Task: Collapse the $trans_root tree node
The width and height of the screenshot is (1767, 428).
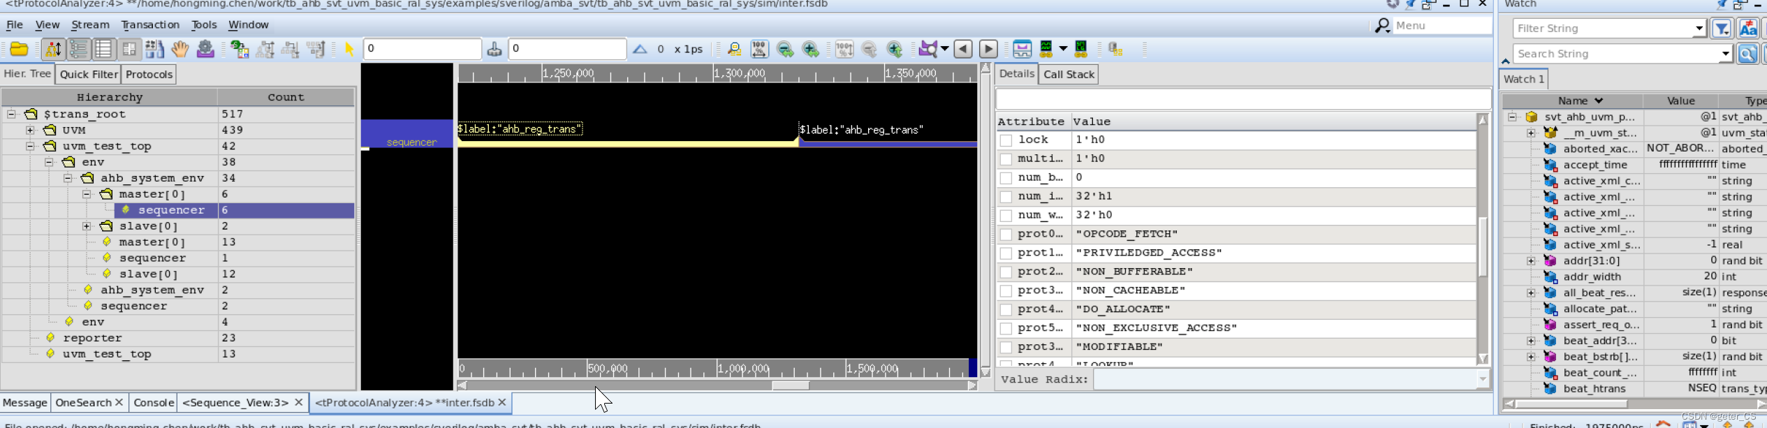Action: tap(11, 114)
